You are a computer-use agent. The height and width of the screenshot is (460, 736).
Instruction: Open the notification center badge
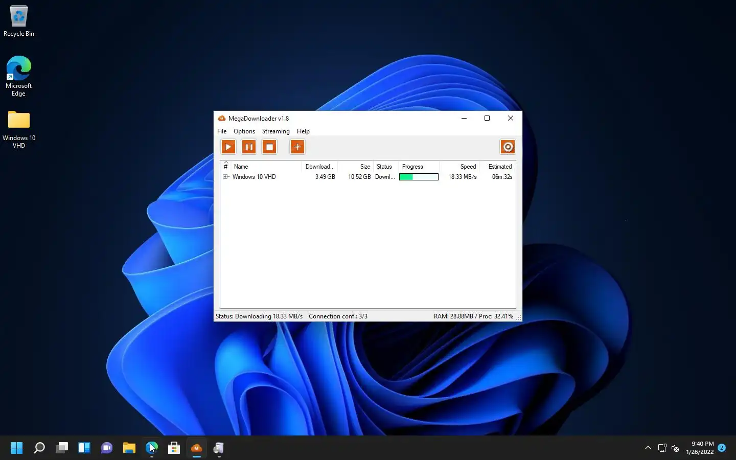pyautogui.click(x=722, y=448)
